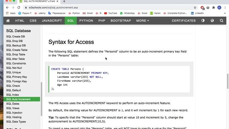Reload the current page
Screen dimensions: 229x129
coord(19,8)
